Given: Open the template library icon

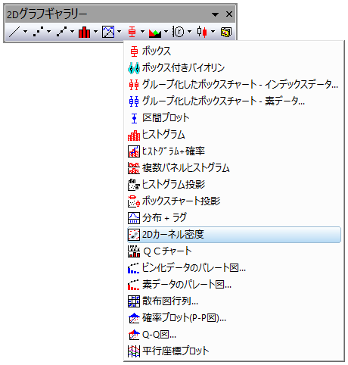Looking at the screenshot, I should coord(226,32).
